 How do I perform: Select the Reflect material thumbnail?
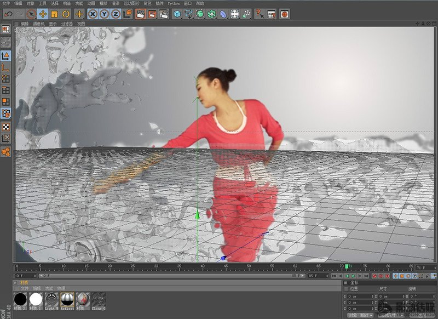point(67,299)
